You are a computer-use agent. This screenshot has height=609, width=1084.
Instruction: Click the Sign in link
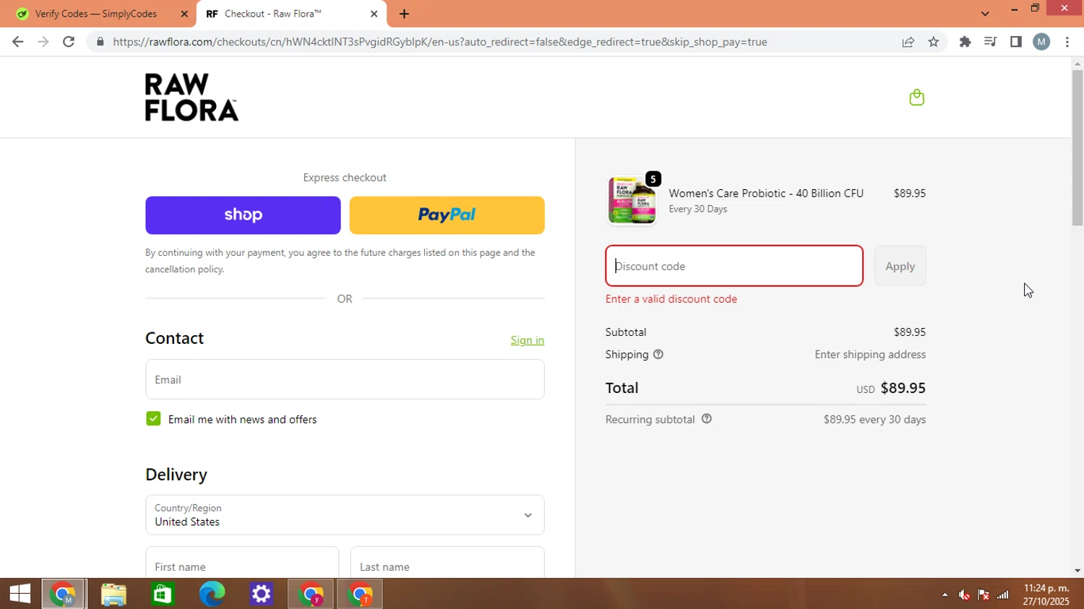[528, 340]
